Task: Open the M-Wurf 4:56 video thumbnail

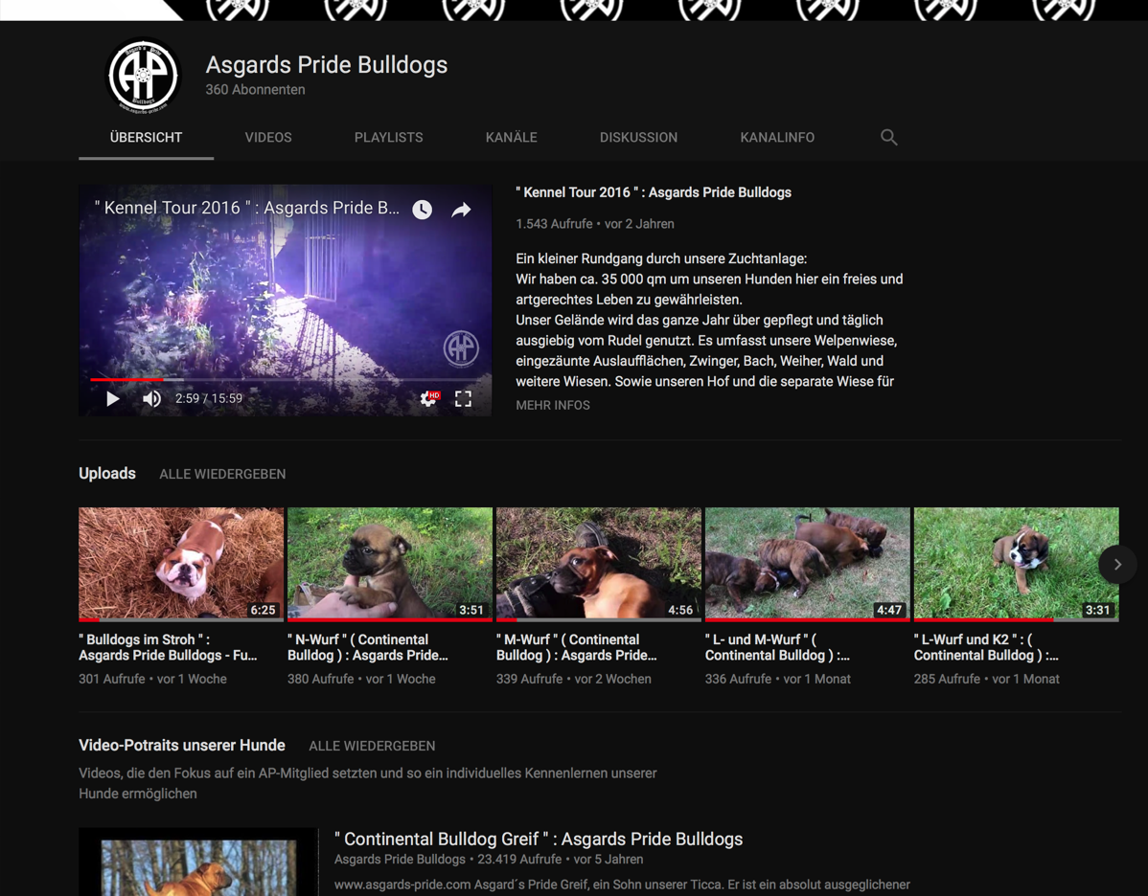Action: (598, 564)
